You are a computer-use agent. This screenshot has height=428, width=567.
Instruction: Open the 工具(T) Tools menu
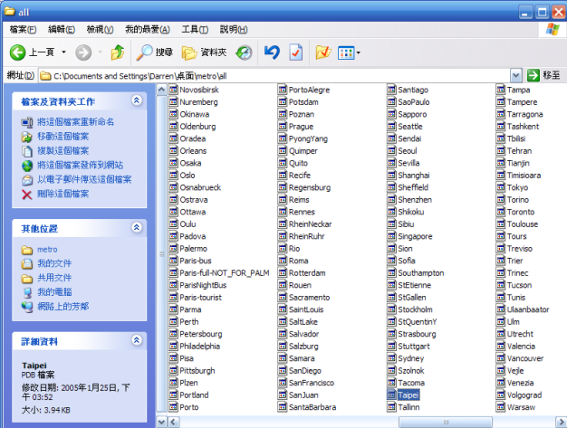(195, 30)
